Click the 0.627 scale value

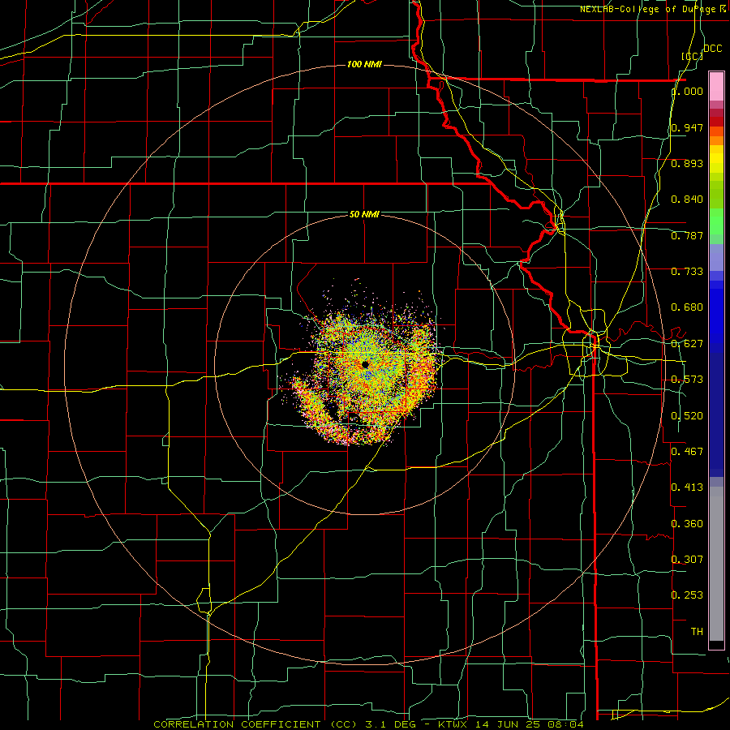(x=687, y=344)
